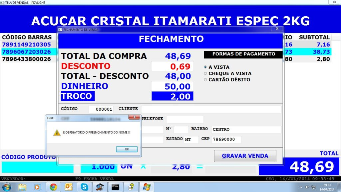Open Google Chrome from the taskbar
The width and height of the screenshot is (341, 192).
(x=53, y=187)
